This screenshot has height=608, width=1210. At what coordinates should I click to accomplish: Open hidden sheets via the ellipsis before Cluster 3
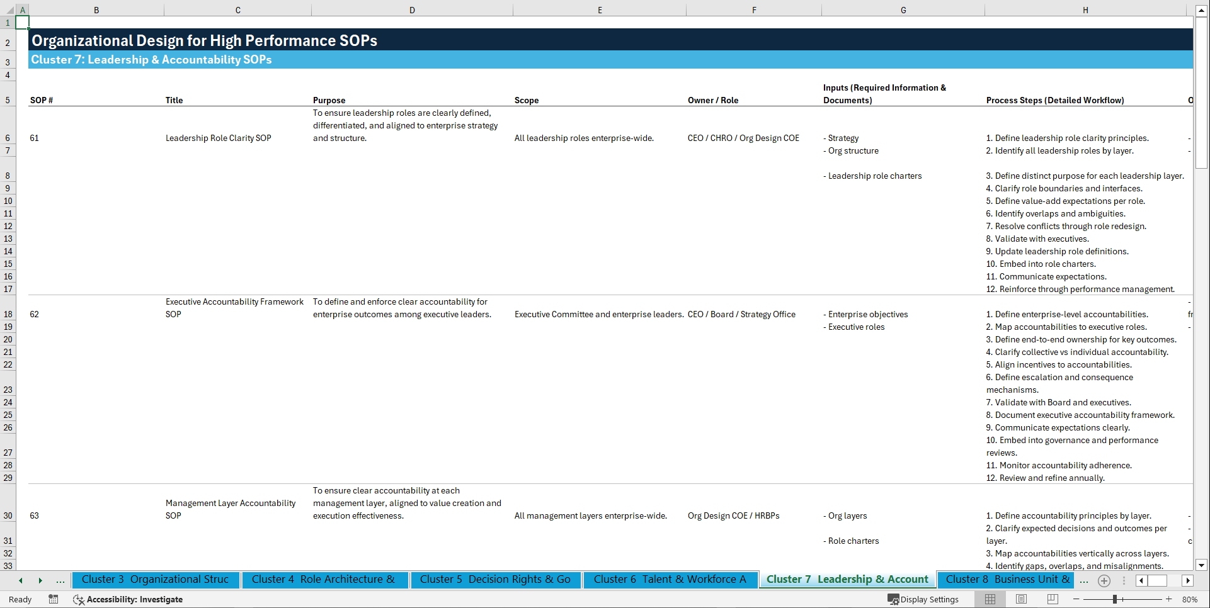60,580
